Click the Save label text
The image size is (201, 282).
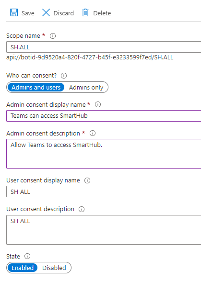[x=28, y=13]
